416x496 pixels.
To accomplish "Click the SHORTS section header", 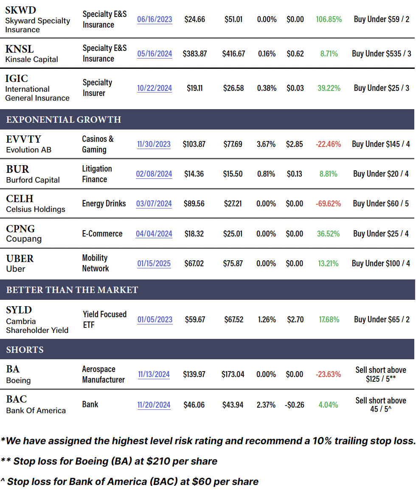I will coord(25,350).
